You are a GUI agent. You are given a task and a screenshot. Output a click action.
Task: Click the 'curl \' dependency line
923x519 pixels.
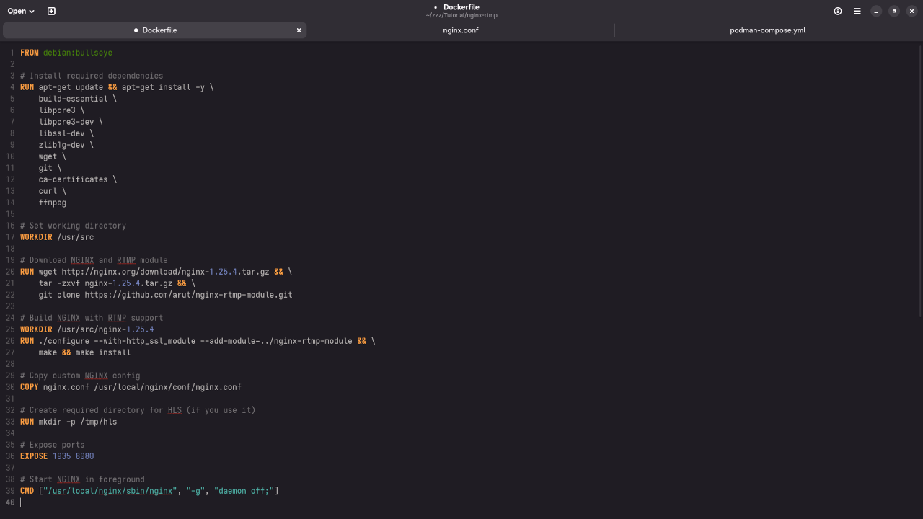pyautogui.click(x=53, y=191)
